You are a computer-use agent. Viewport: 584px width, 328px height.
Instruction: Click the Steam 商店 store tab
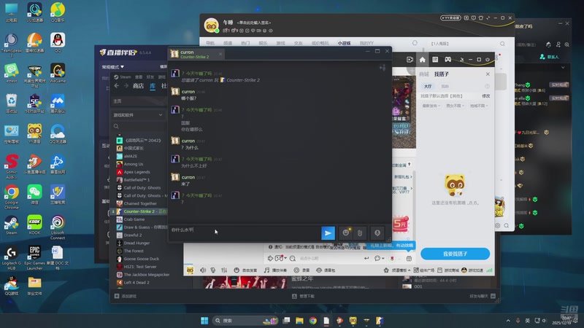(x=138, y=86)
